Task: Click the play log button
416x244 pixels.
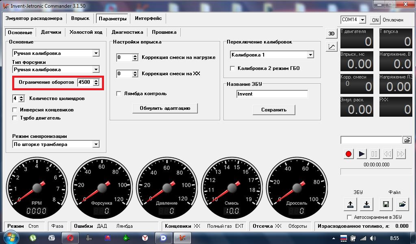Action: coord(361,154)
